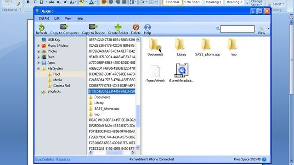294x165 pixels.
Task: Select the iTunesMetadata file icon
Action: [x=181, y=71]
